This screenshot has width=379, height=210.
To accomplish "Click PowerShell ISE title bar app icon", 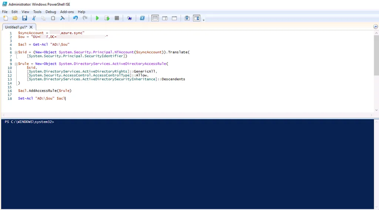I will click(x=4, y=4).
